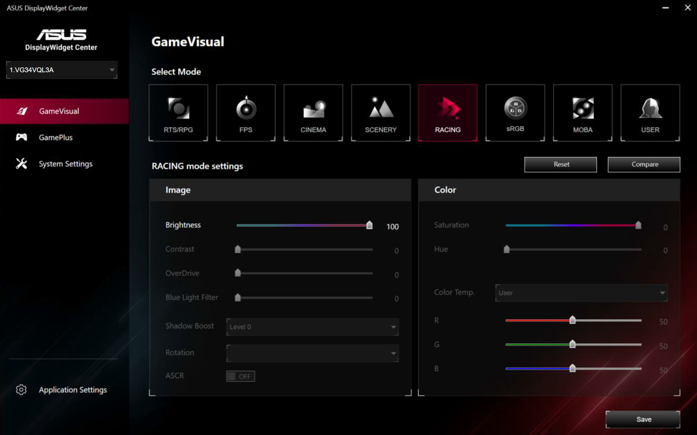Click the GameVisual sidebar icon
This screenshot has height=435, width=697.
point(22,111)
